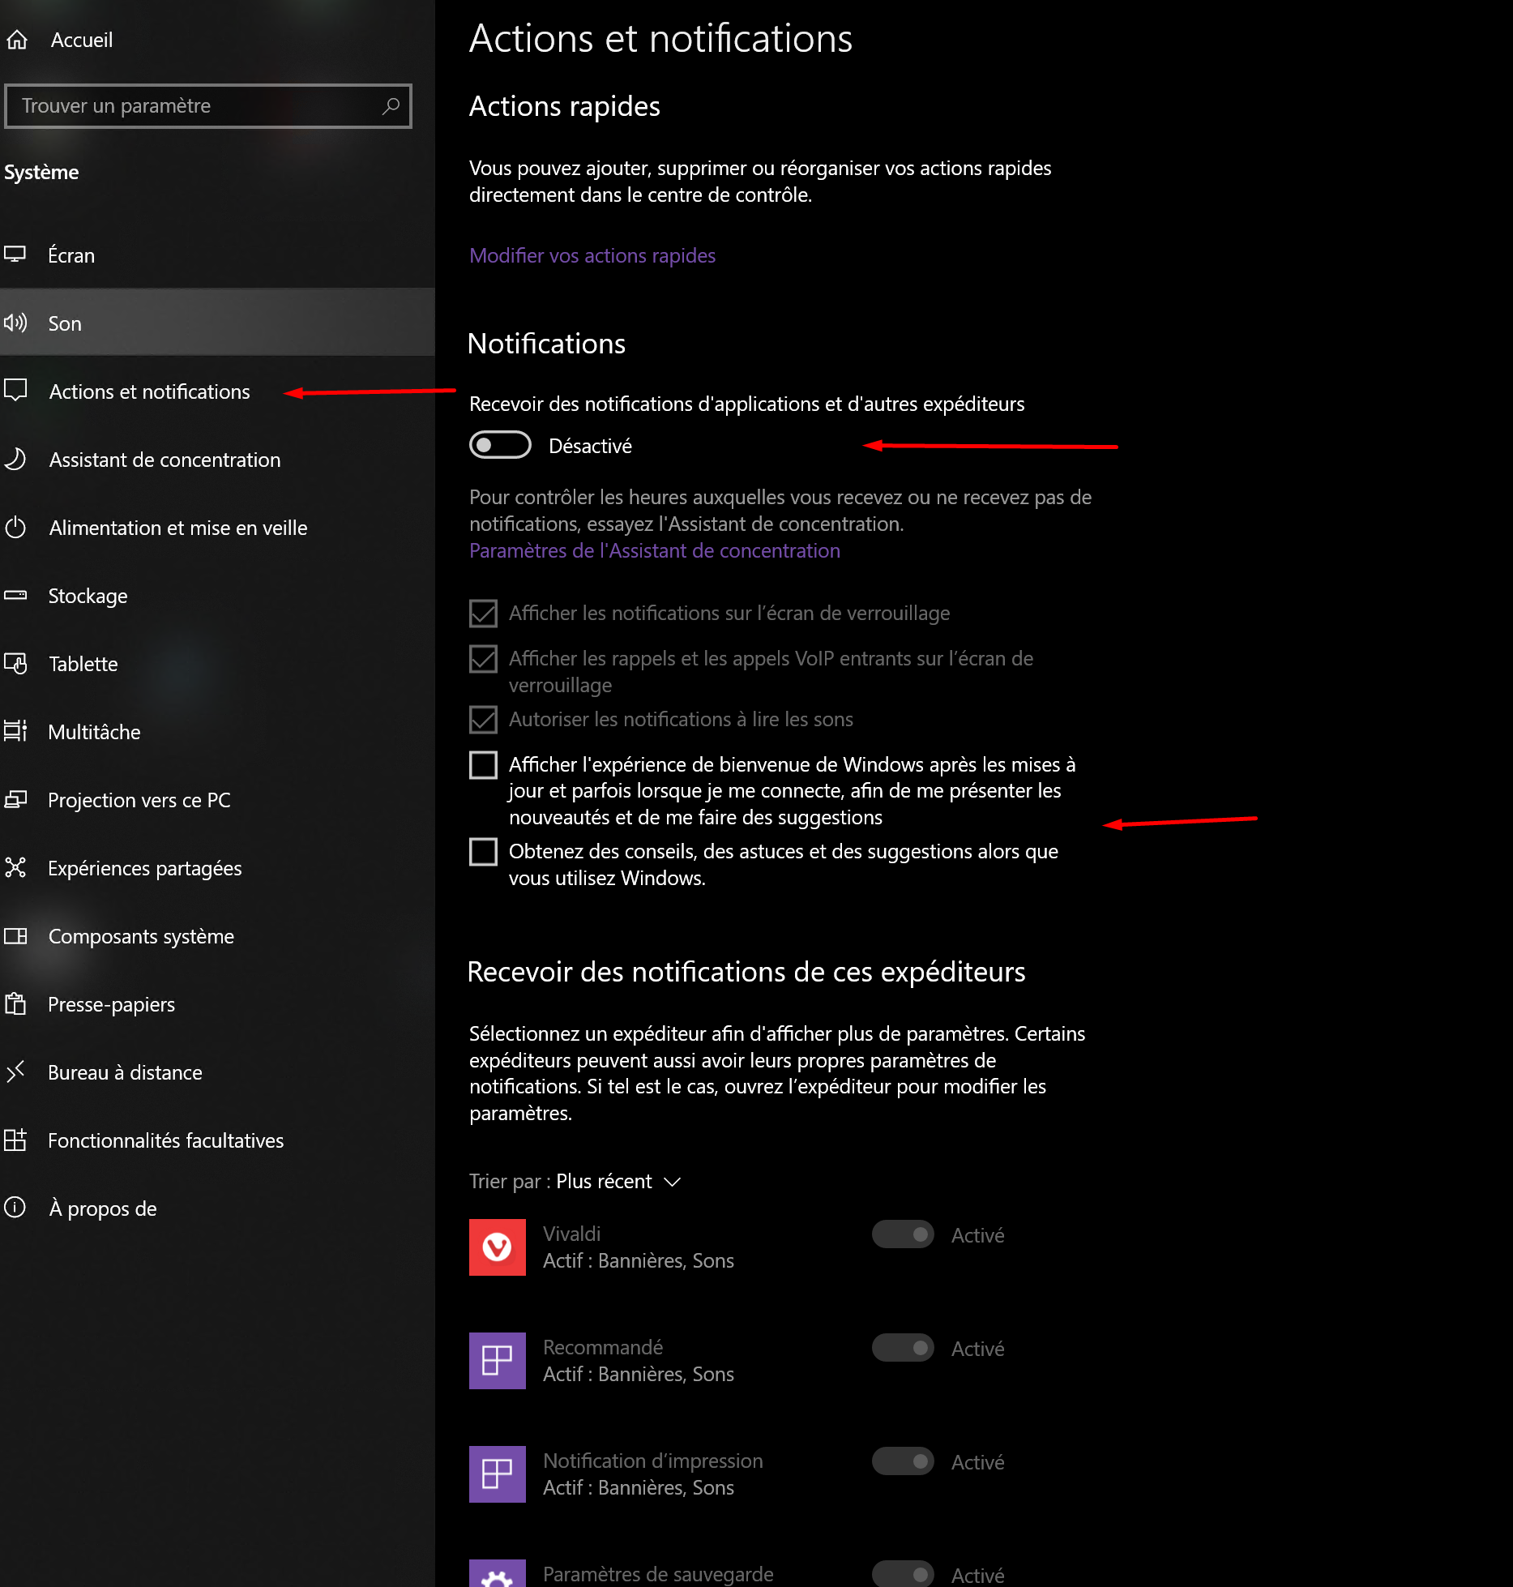The width and height of the screenshot is (1513, 1587).
Task: Click the Assistant de concentration moon icon
Action: tap(15, 459)
